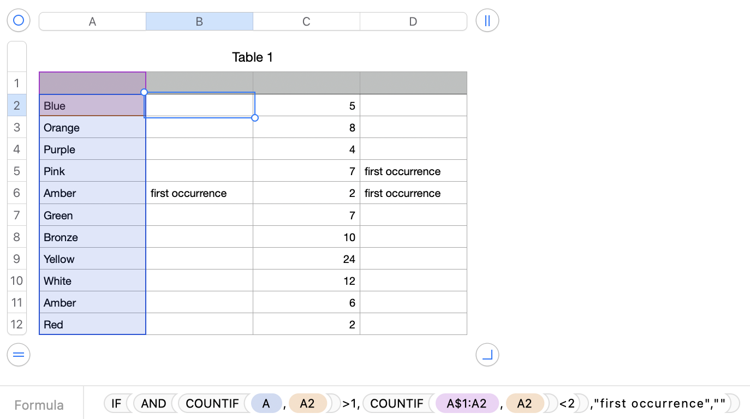Click the AND function token in formula
The image size is (750, 419).
point(153,404)
